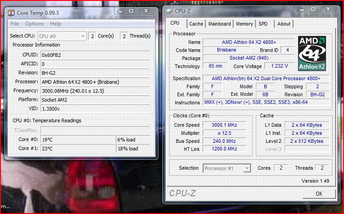Image resolution: width=344 pixels, height=214 pixels.
Task: Click the Version 1.49 label
Action: [x=315, y=181]
